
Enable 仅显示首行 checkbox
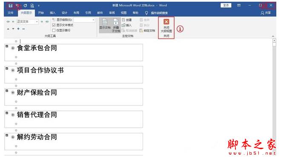tap(54, 30)
